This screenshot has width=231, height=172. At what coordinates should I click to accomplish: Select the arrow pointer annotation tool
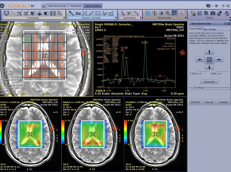pos(71,13)
